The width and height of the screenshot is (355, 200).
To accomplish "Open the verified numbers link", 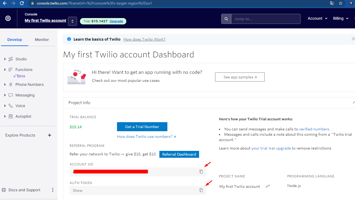I will (x=314, y=129).
